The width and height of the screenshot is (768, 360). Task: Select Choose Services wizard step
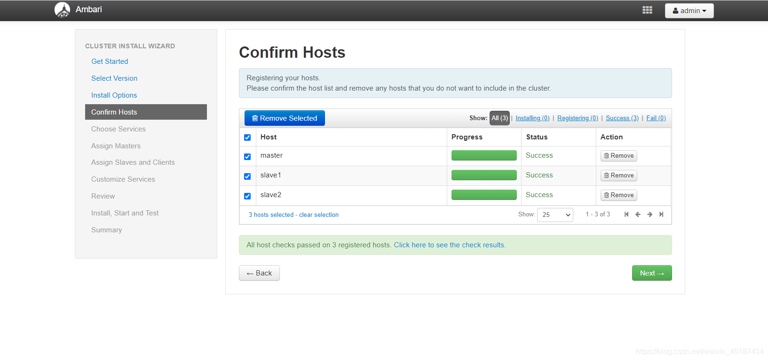pos(119,129)
